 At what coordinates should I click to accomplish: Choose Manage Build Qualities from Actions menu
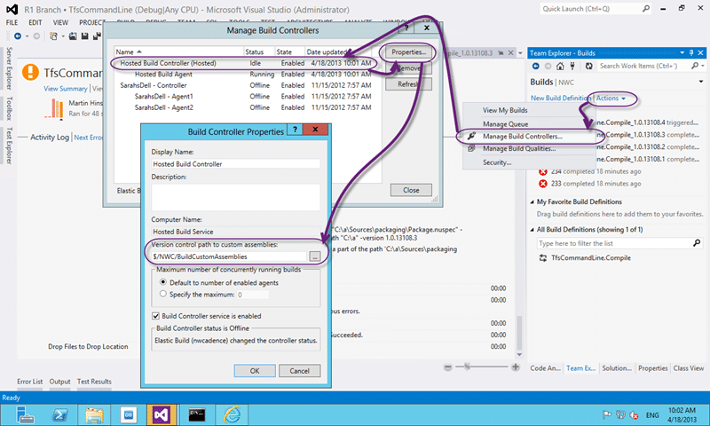(x=519, y=148)
